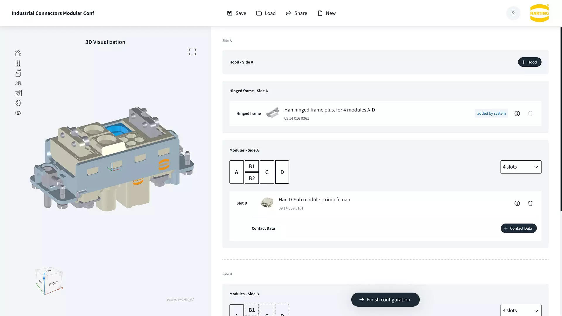Click the orientation cube in 3D viewer
Screen dimensions: 562x316
[49, 281]
